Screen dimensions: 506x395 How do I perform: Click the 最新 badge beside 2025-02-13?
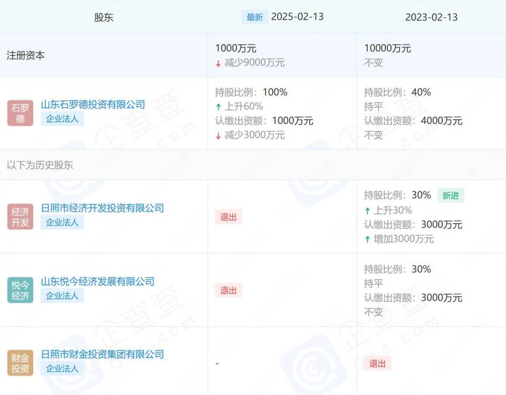click(255, 17)
